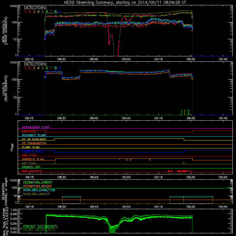Click the red BAD_PACKETS spikes cluster near 09:27
The image size is (236, 236).
185,171
